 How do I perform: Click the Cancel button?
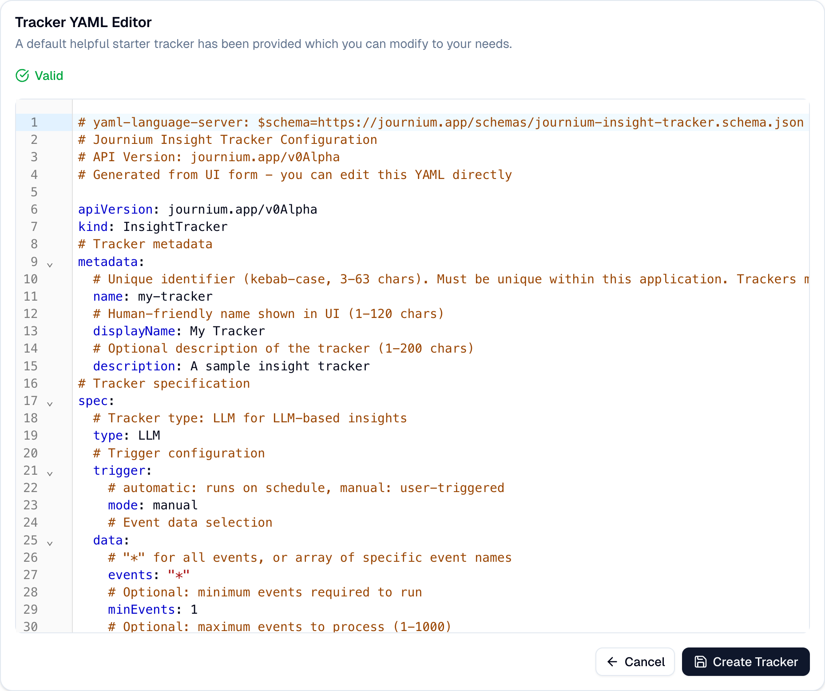[x=635, y=662]
